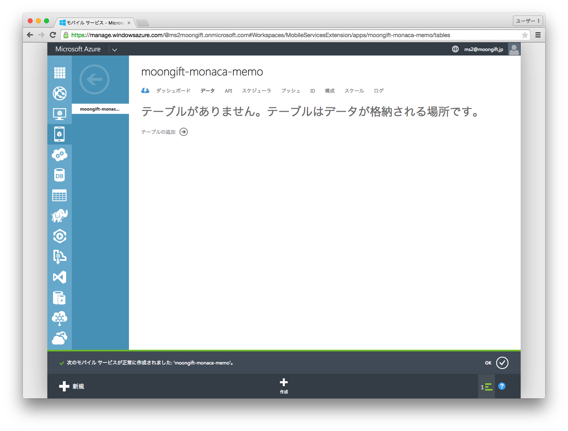
Task: Open the blue help question mark icon
Action: pyautogui.click(x=502, y=386)
